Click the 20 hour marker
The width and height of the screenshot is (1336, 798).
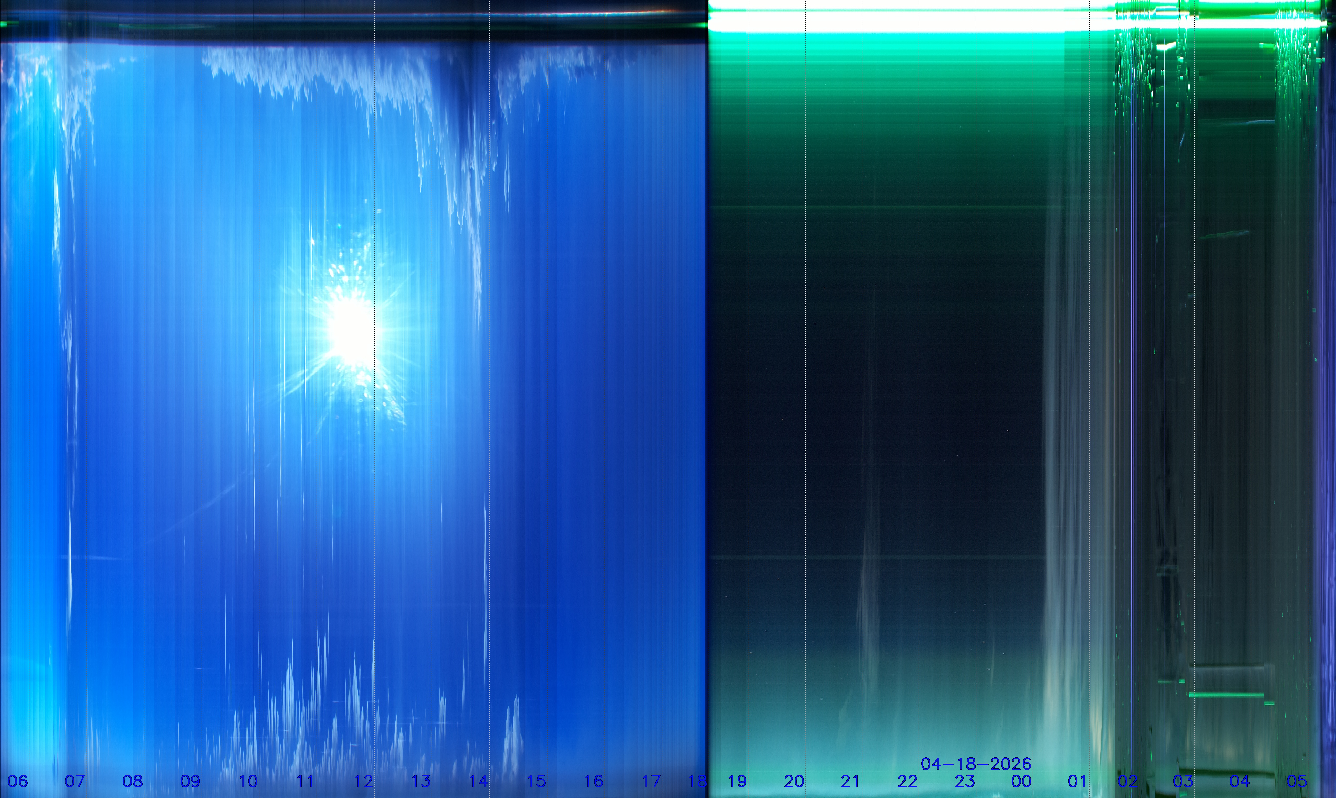(x=794, y=781)
